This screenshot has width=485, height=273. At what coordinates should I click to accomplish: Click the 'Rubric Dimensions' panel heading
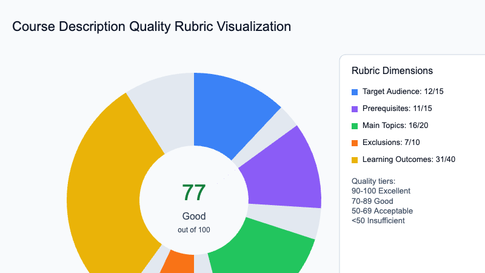392,71
